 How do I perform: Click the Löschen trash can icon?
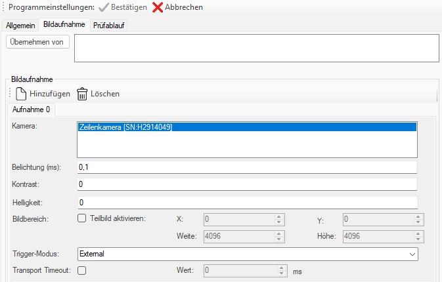(82, 94)
